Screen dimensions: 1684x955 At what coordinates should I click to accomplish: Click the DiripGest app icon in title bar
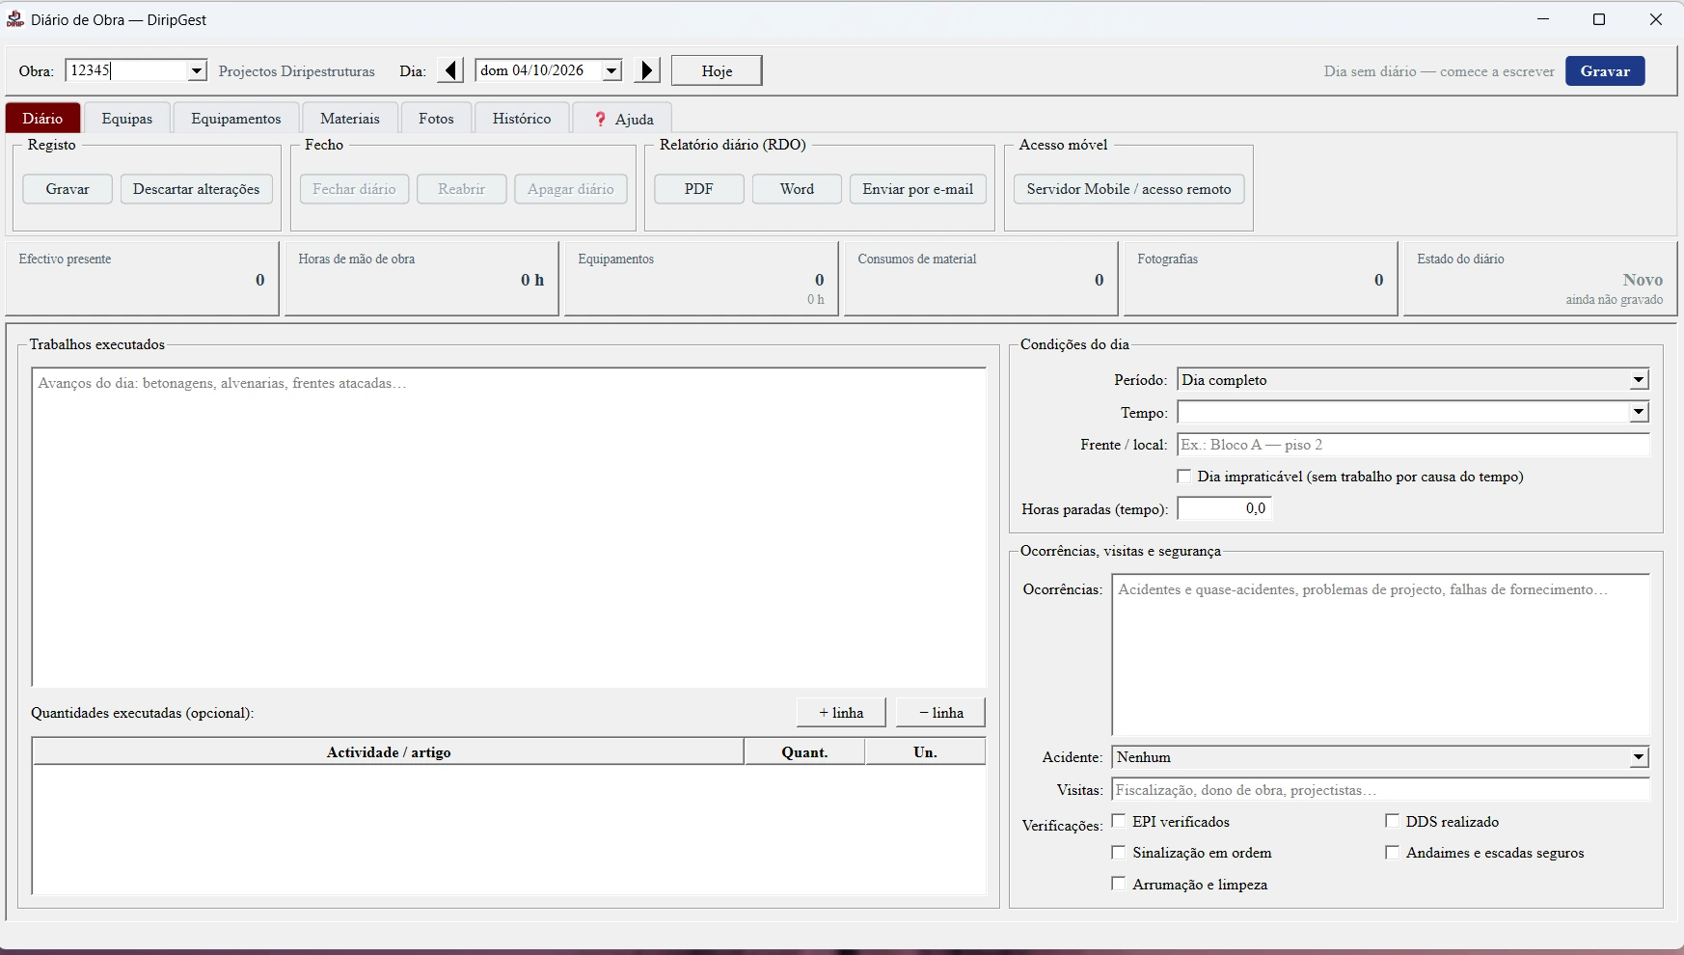point(14,19)
